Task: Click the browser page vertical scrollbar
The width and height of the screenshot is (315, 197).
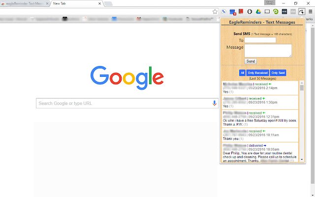Action: pos(313,104)
